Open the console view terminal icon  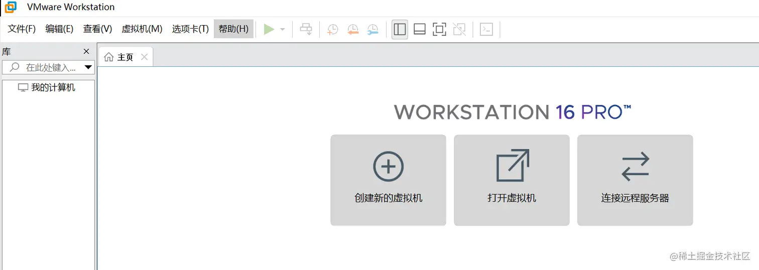pyautogui.click(x=486, y=30)
